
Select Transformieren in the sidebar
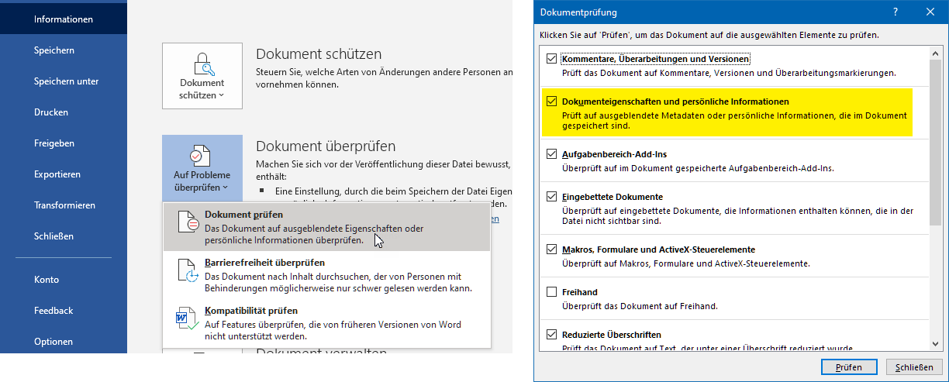point(64,205)
